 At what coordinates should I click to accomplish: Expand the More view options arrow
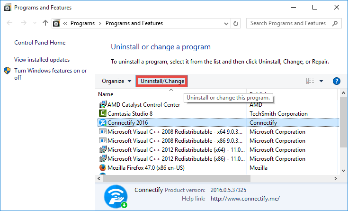coord(321,81)
